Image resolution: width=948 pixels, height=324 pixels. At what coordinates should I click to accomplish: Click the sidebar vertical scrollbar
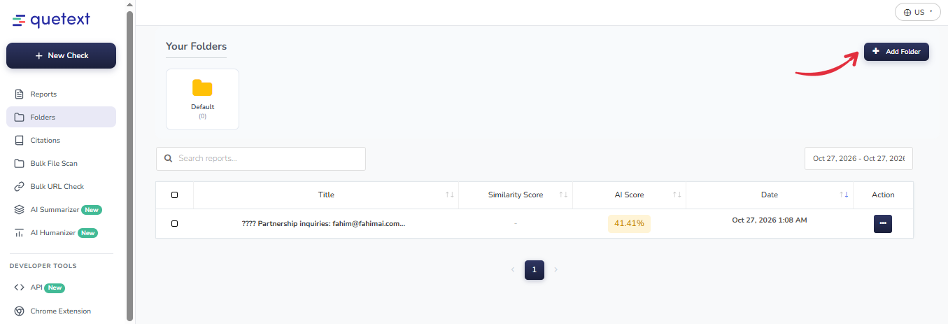click(129, 164)
